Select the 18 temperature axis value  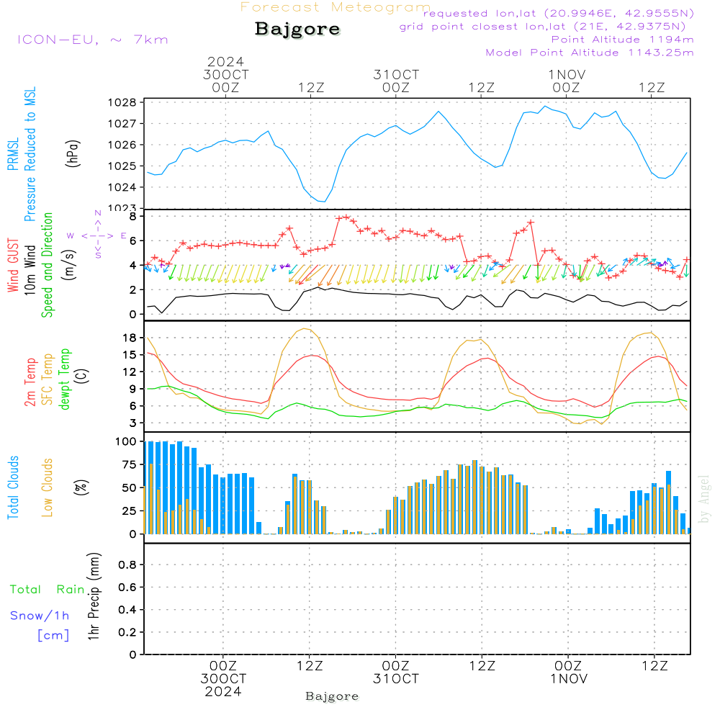pos(130,338)
